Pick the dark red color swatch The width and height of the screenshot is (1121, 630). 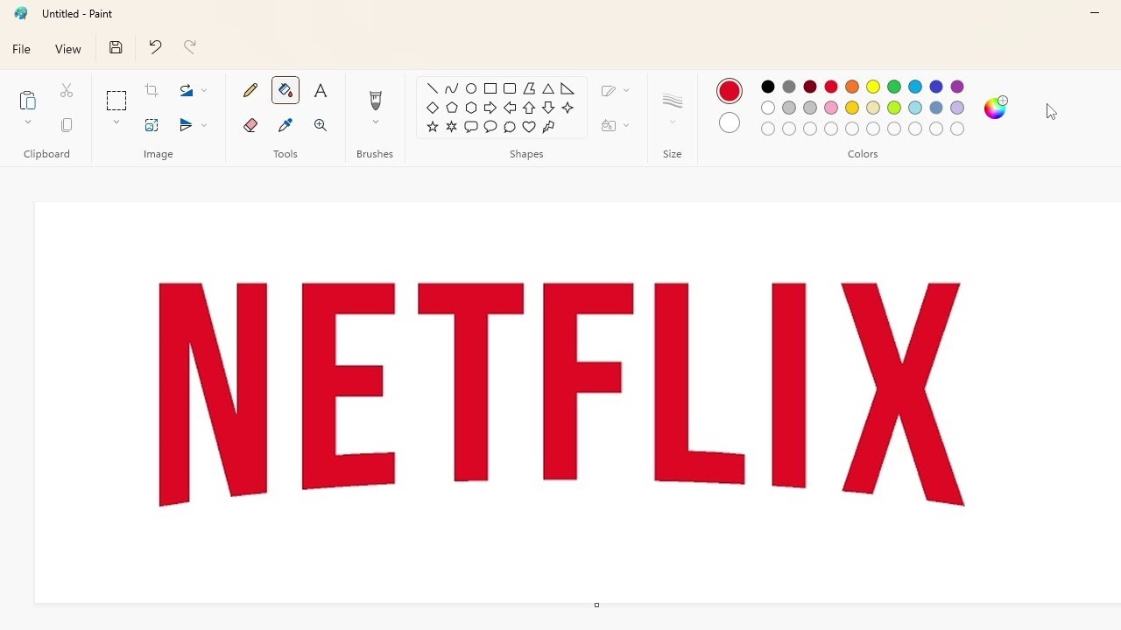click(810, 87)
